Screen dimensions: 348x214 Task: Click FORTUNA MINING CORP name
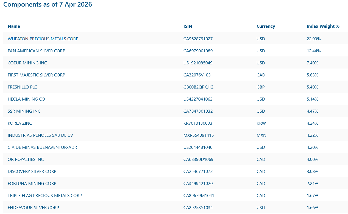pos(32,184)
